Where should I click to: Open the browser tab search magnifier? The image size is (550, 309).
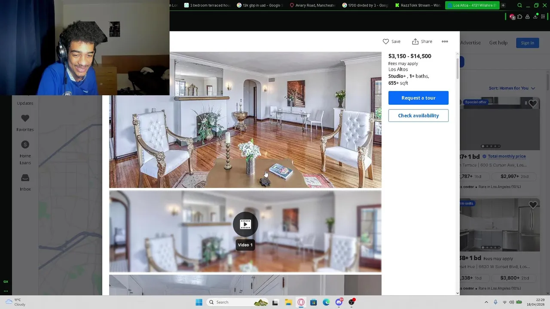(519, 5)
